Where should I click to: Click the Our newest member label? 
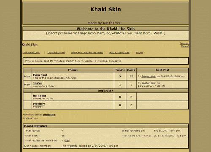coord(38,146)
